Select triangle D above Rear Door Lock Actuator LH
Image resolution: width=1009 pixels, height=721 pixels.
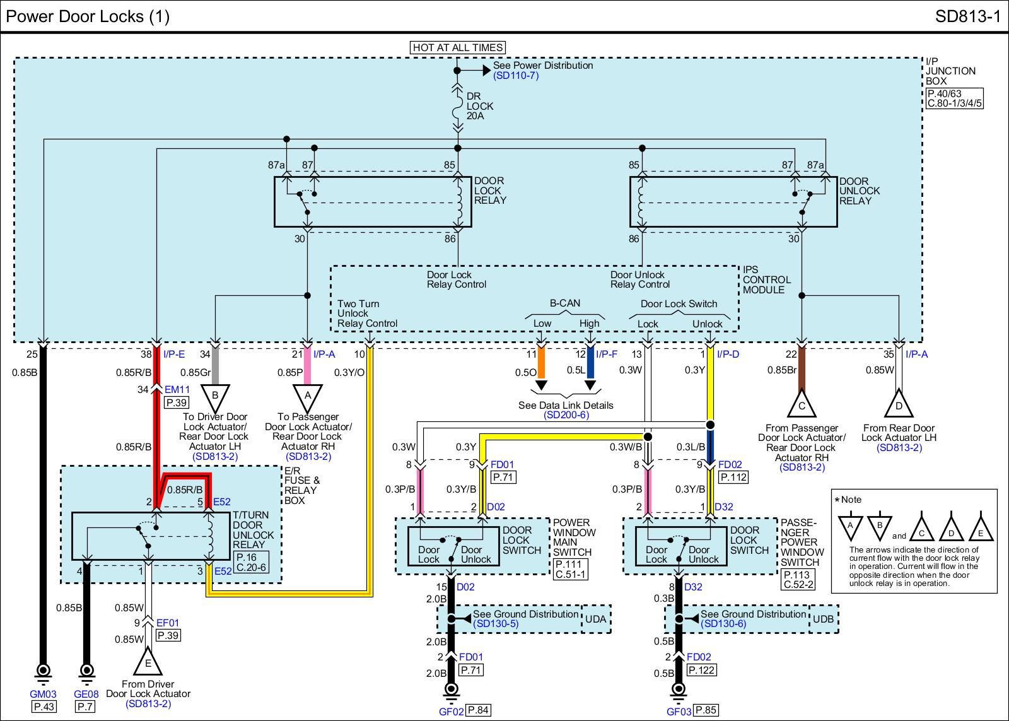point(899,404)
